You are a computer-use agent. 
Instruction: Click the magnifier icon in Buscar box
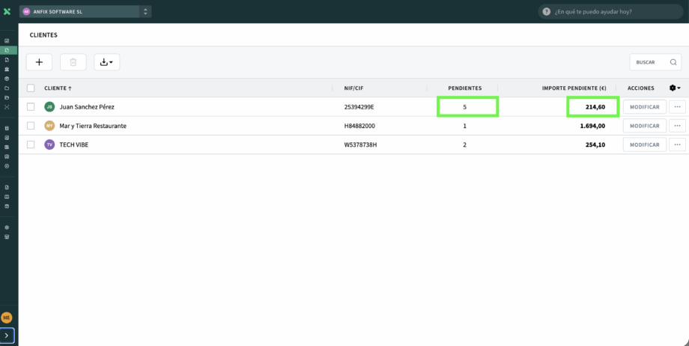673,62
